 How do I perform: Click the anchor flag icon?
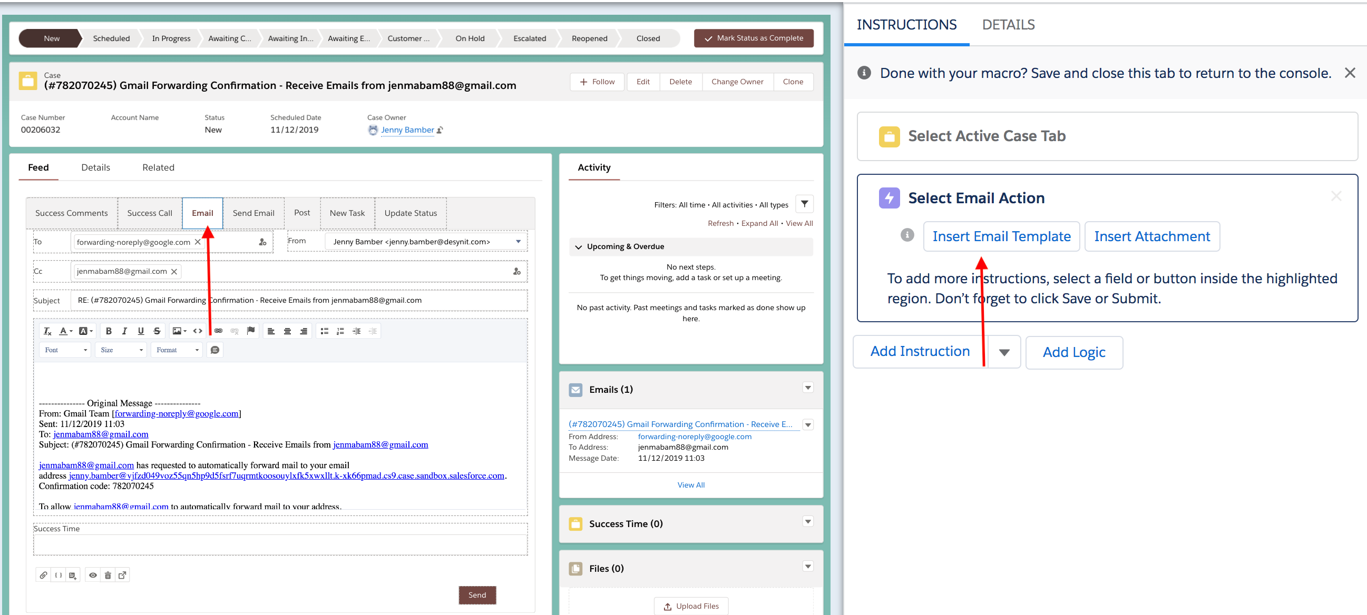point(251,331)
